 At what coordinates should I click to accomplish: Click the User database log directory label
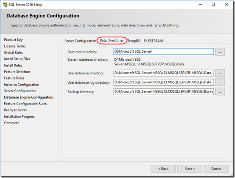(89, 82)
